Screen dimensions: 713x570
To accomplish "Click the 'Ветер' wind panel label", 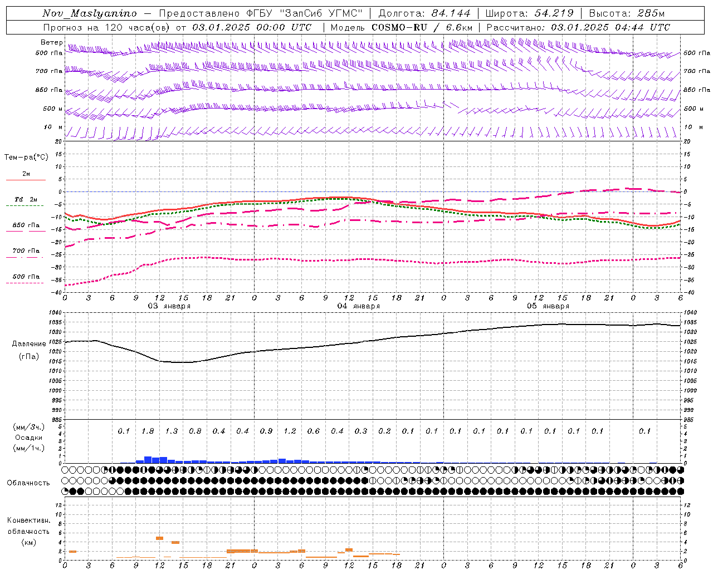I will pos(51,42).
